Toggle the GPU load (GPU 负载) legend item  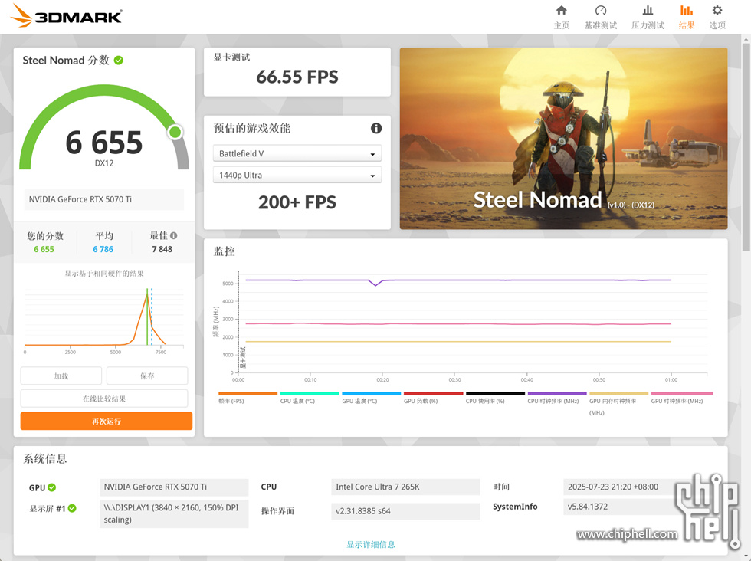tap(433, 397)
